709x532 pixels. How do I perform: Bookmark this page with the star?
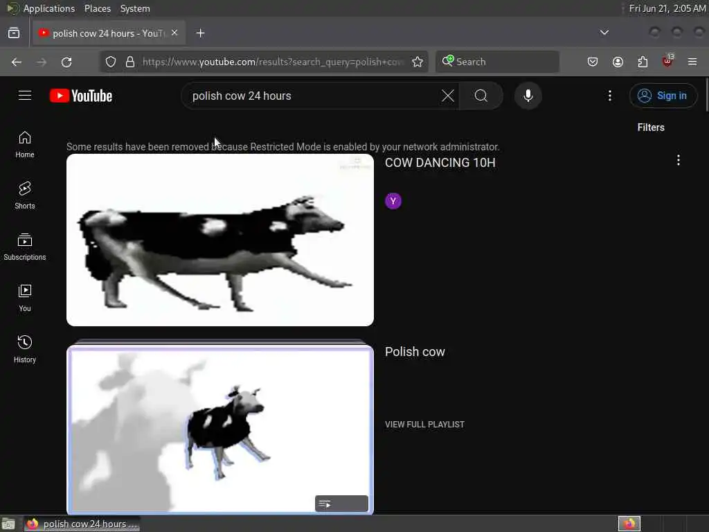[418, 62]
